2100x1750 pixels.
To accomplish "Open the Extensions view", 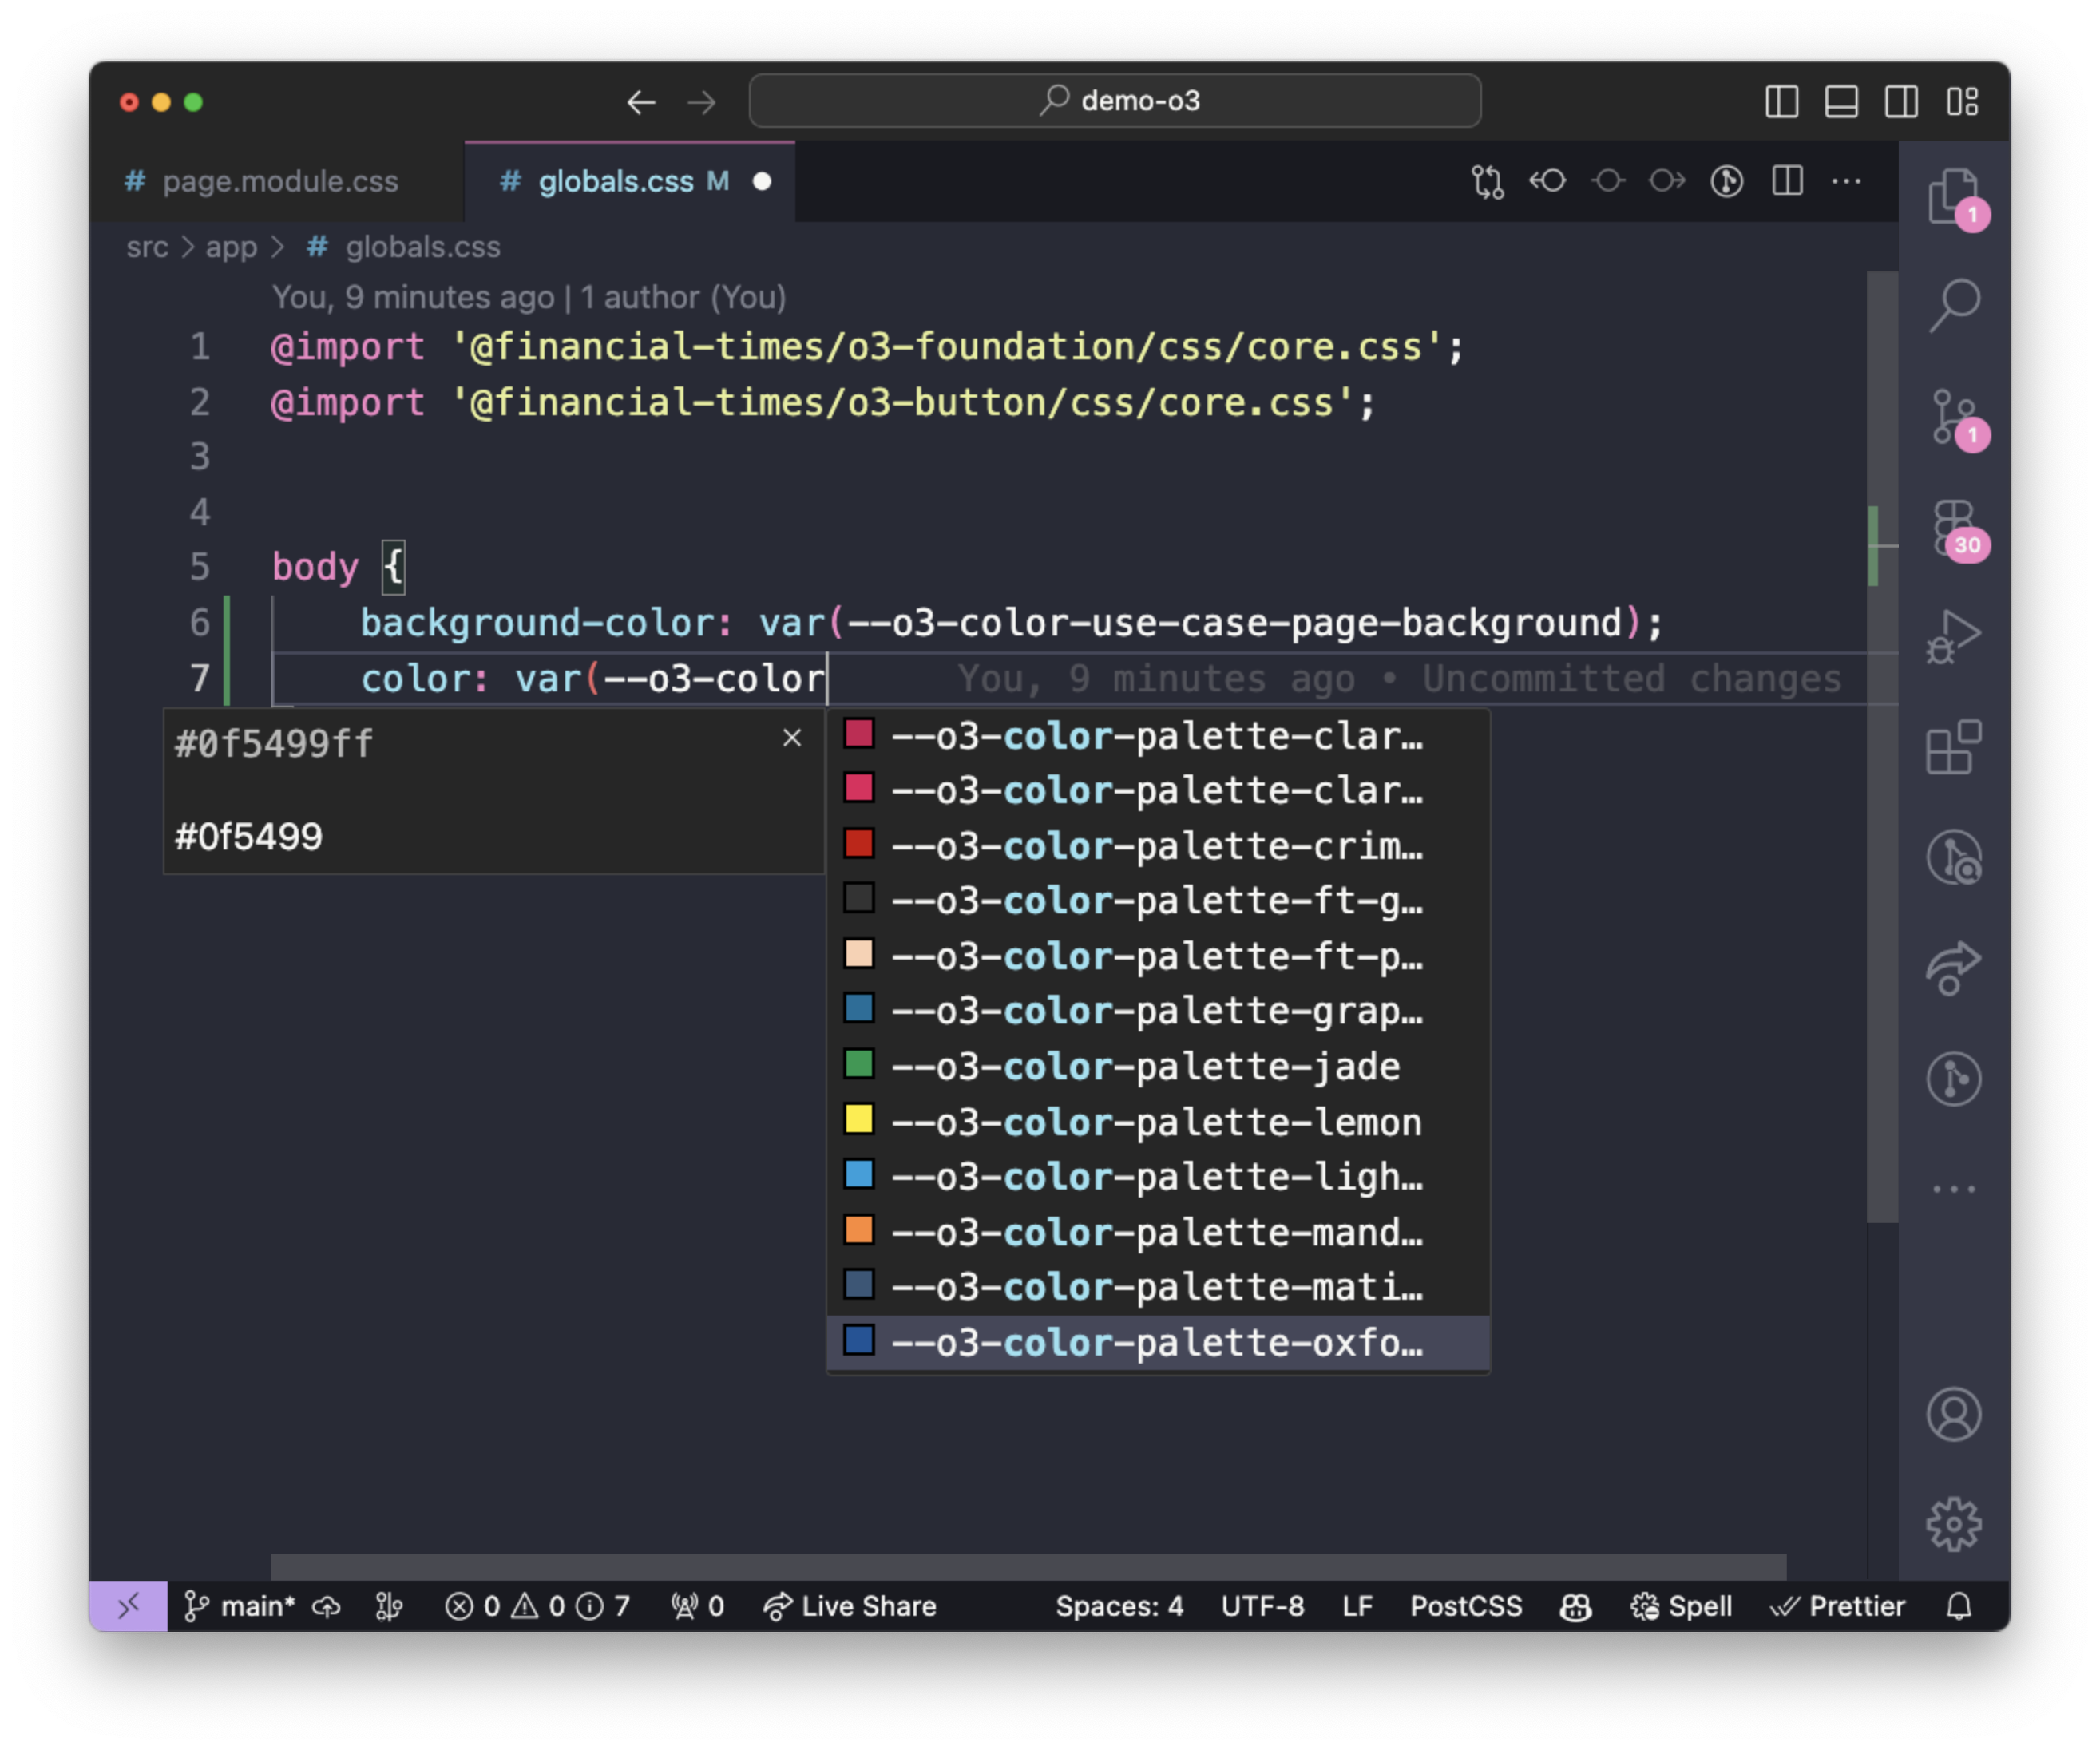I will pos(1953,747).
